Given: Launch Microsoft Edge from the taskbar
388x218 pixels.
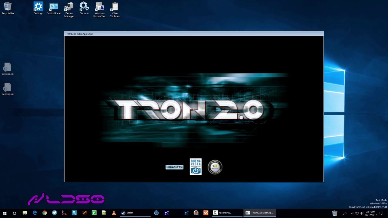Looking at the screenshot, I should 35,213.
